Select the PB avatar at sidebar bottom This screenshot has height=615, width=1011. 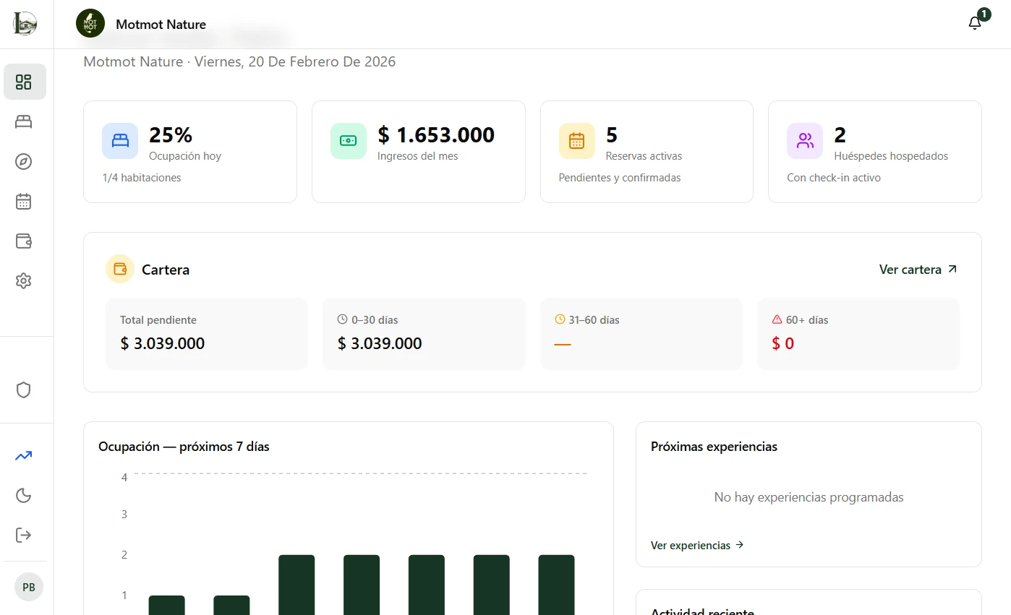[x=28, y=587]
